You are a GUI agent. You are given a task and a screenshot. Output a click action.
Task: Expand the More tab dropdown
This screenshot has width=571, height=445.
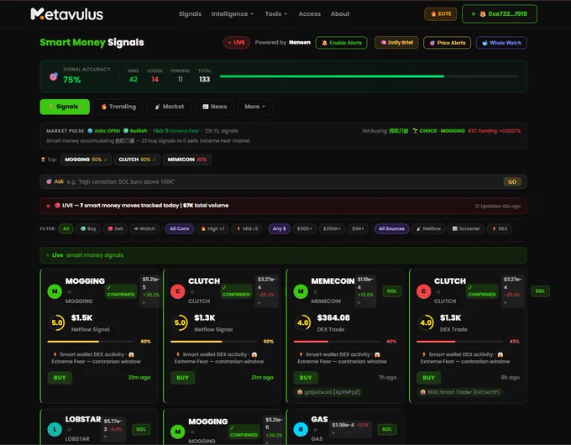[255, 107]
